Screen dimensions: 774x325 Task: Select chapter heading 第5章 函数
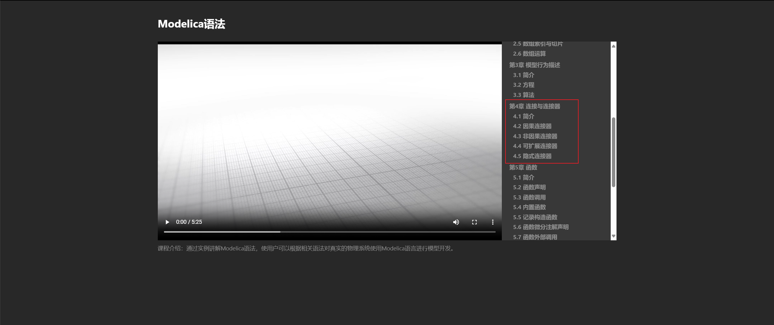pyautogui.click(x=523, y=167)
